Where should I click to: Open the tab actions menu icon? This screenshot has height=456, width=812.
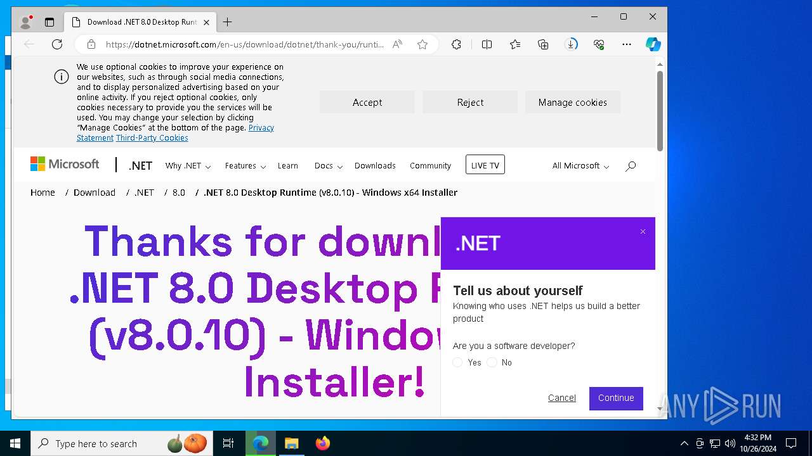(x=49, y=22)
